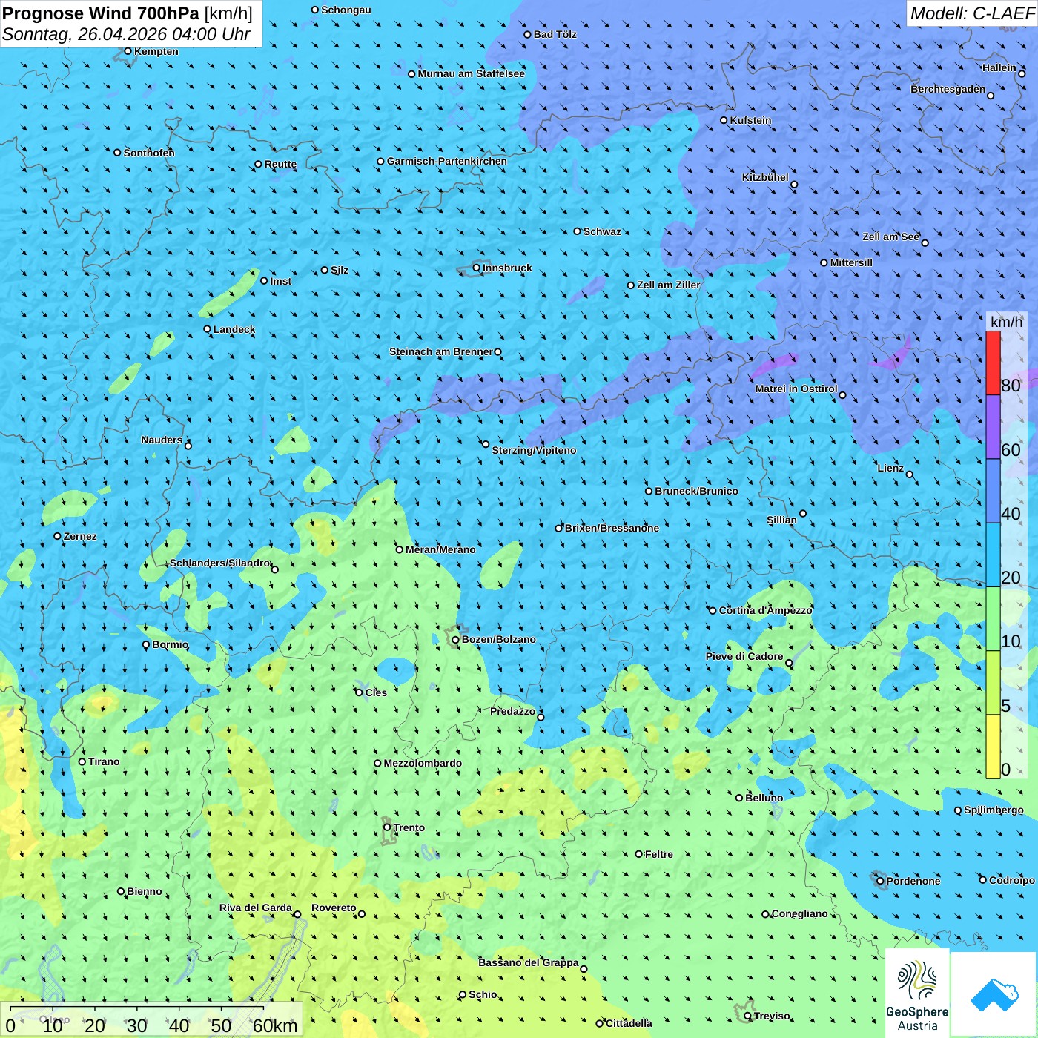Select the "Riva del Garda" label

[x=256, y=908]
